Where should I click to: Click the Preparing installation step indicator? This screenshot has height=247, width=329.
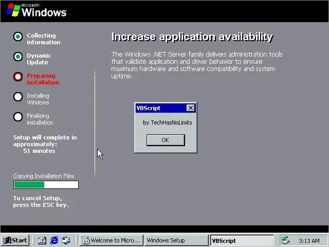pyautogui.click(x=18, y=77)
